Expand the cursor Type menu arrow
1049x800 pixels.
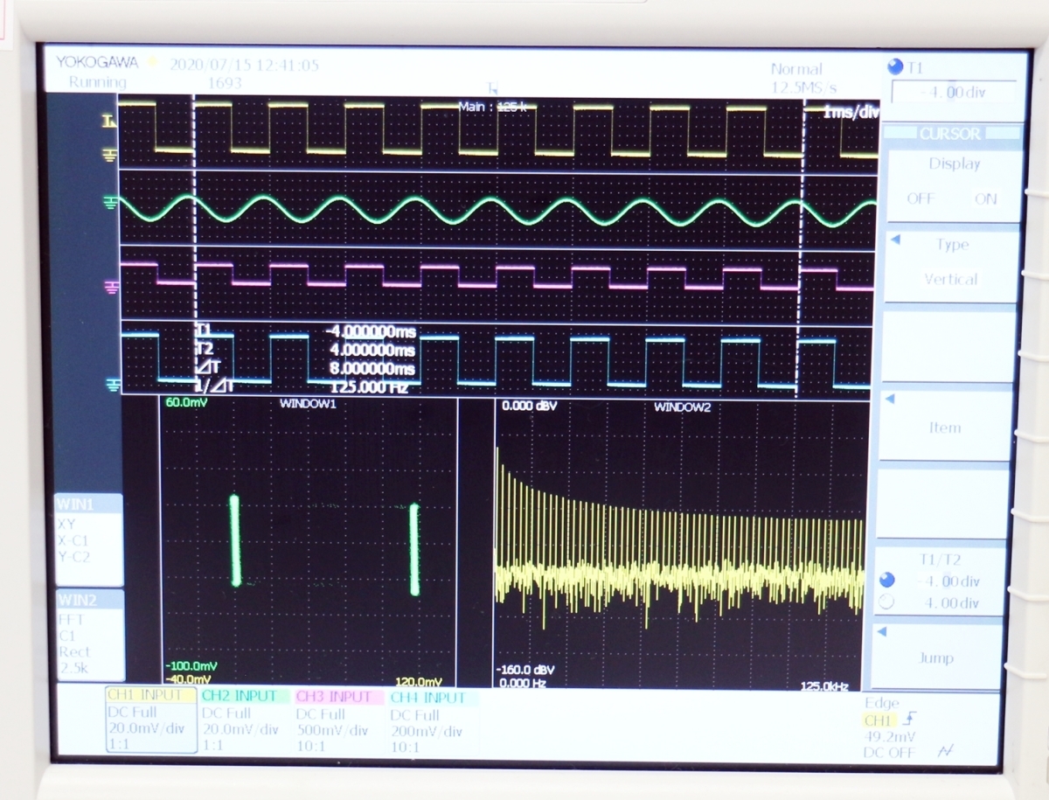pyautogui.click(x=894, y=239)
